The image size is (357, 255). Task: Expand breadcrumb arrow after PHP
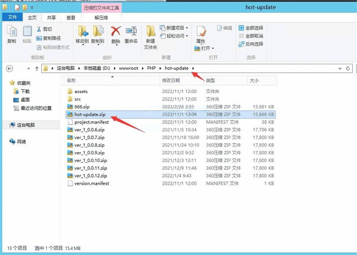tap(160, 68)
